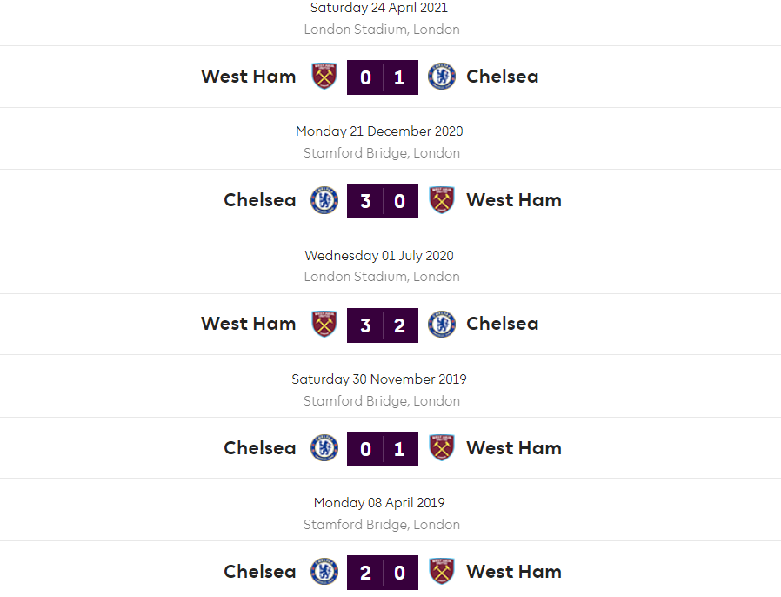Open the 0-1 score from 30 November 2019
The height and width of the screenshot is (597, 781).
(x=383, y=449)
